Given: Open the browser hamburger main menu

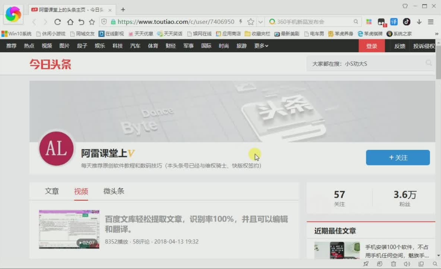Looking at the screenshot, I should 431,22.
